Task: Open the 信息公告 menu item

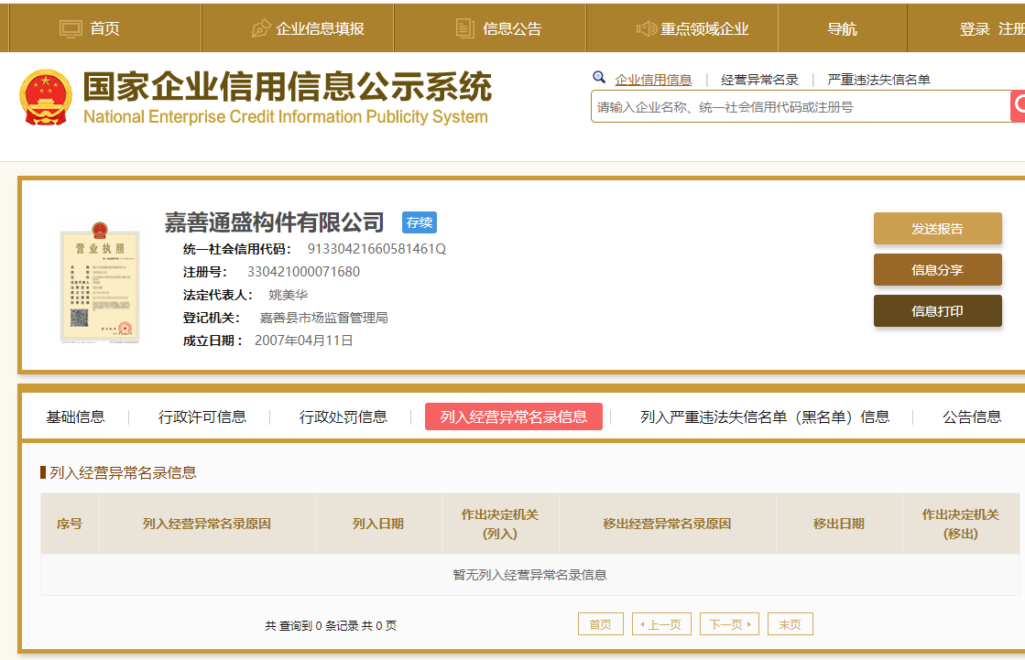Action: [512, 28]
